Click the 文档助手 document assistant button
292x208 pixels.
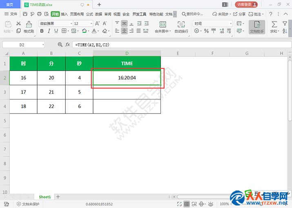[257, 27]
